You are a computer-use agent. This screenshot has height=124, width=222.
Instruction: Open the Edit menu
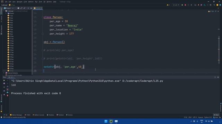(x=10, y=2)
